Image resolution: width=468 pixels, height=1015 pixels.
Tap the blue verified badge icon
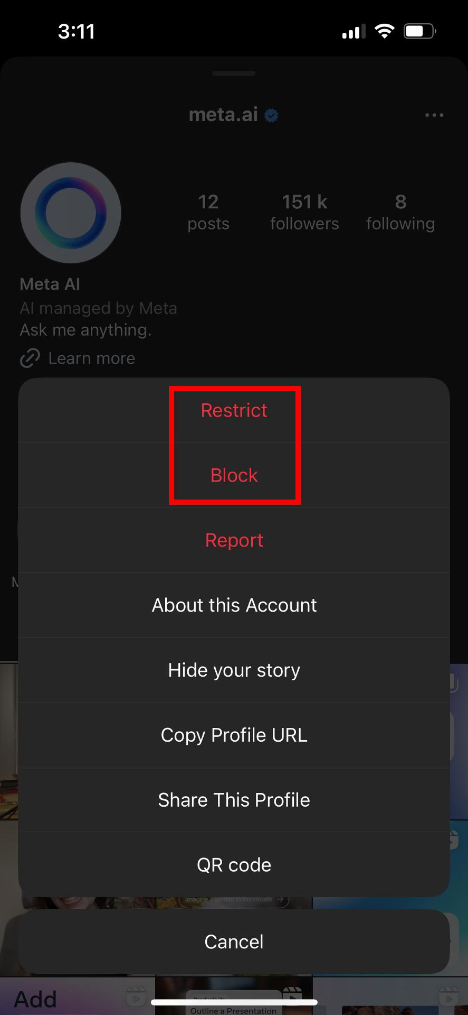pyautogui.click(x=272, y=115)
